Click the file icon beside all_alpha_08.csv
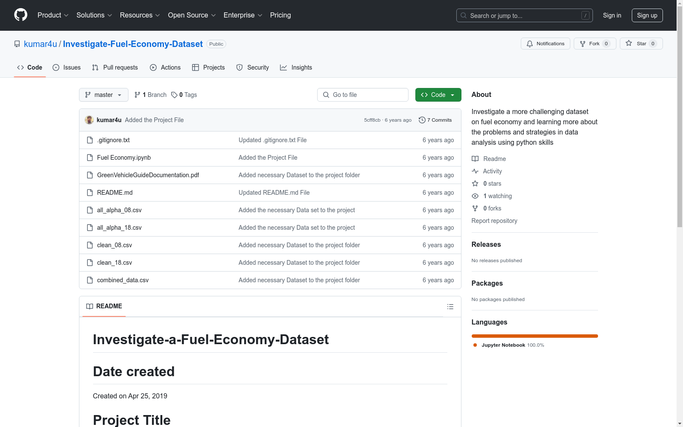Viewport: 683px width, 427px height. click(90, 210)
